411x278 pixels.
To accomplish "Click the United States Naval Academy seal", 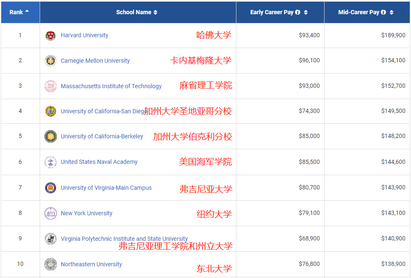I will 51,162.
